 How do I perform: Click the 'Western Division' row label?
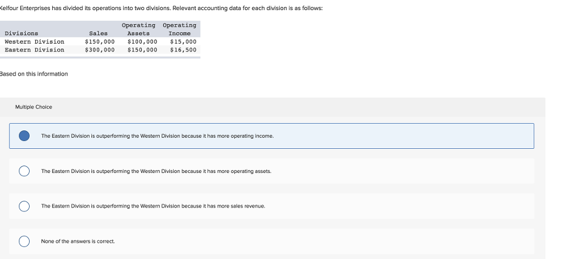(34, 41)
